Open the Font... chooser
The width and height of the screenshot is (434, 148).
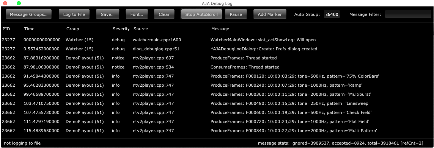[137, 14]
